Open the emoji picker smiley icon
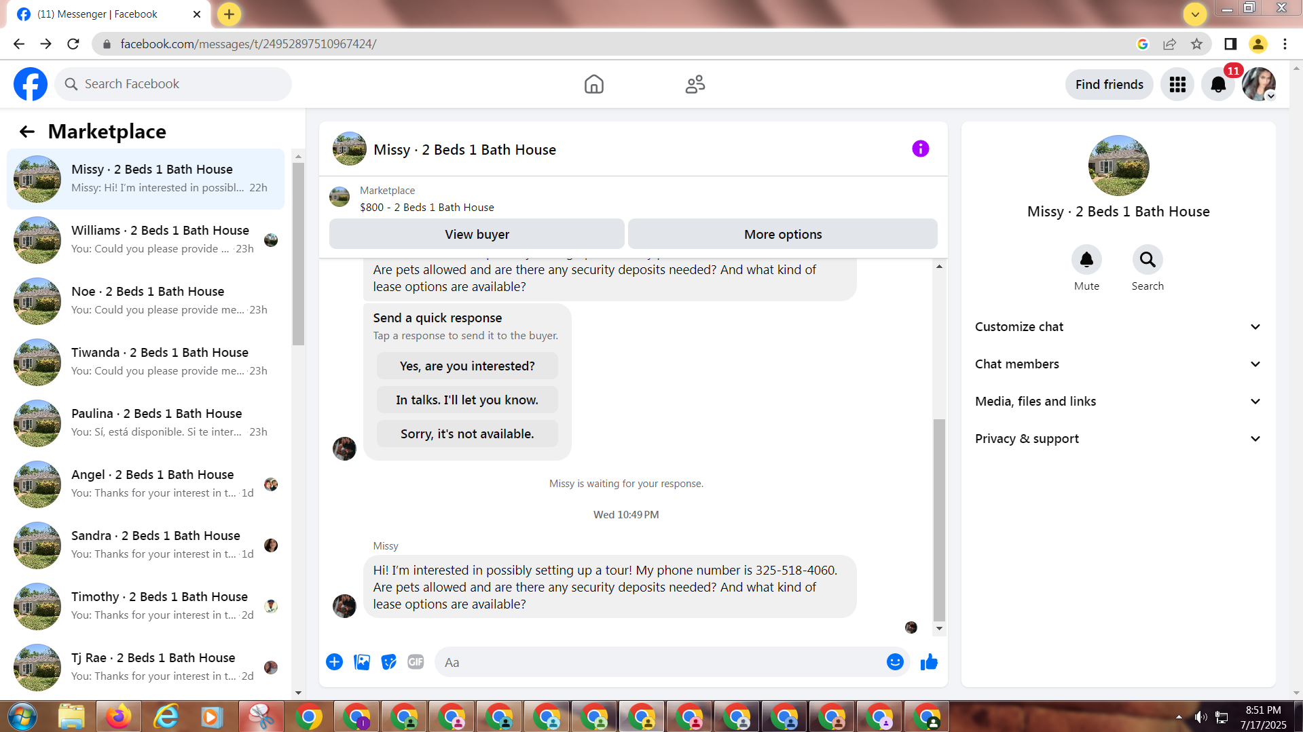The width and height of the screenshot is (1303, 732). (895, 662)
